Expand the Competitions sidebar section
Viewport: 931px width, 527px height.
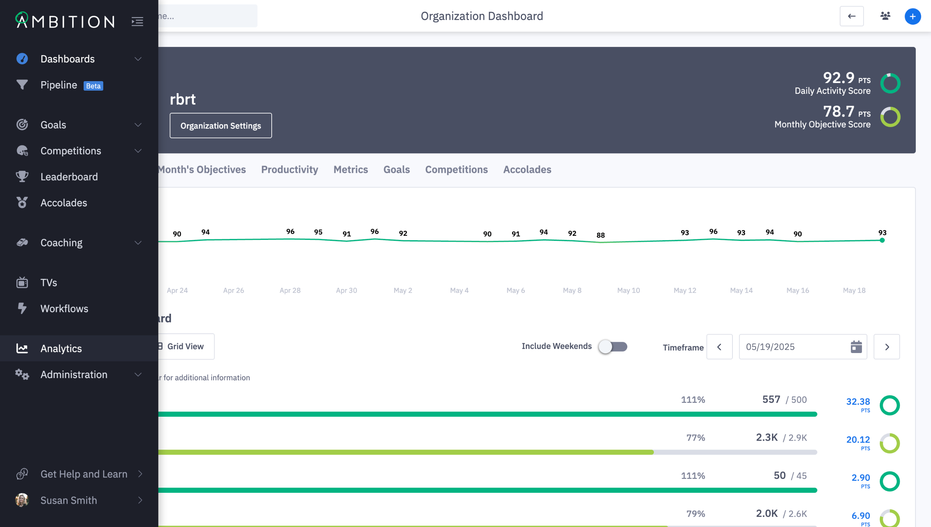[x=138, y=151]
